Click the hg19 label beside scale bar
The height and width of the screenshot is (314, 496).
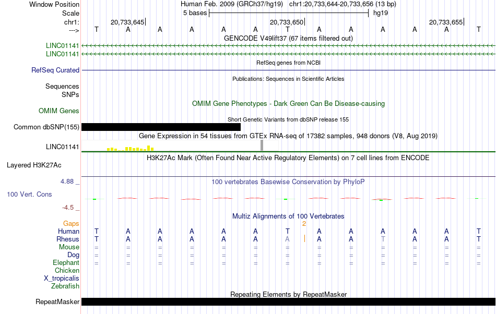tap(381, 13)
